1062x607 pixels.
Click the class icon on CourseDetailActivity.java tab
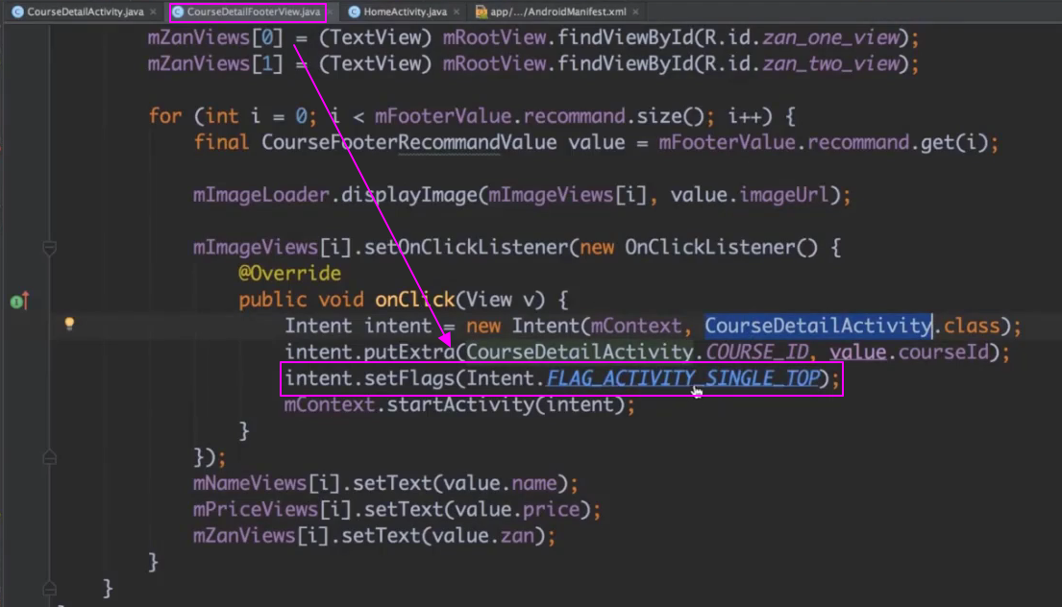(x=17, y=12)
